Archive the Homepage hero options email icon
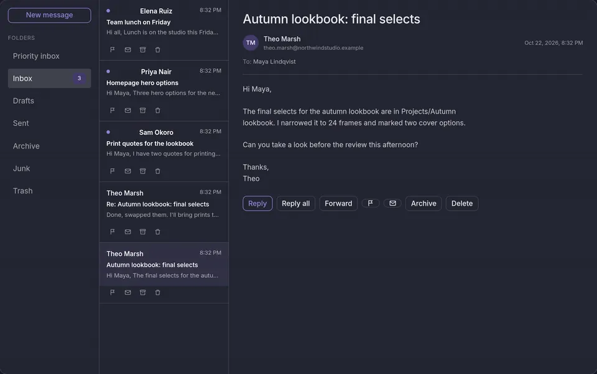The height and width of the screenshot is (374, 597). click(x=143, y=111)
